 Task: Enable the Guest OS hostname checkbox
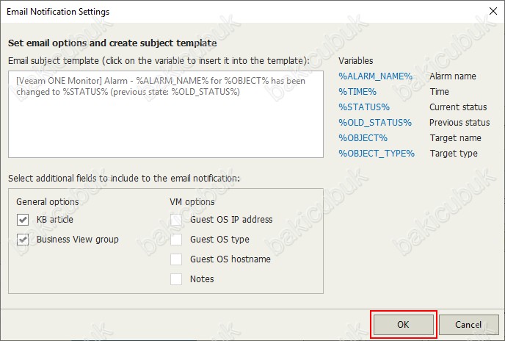click(176, 259)
